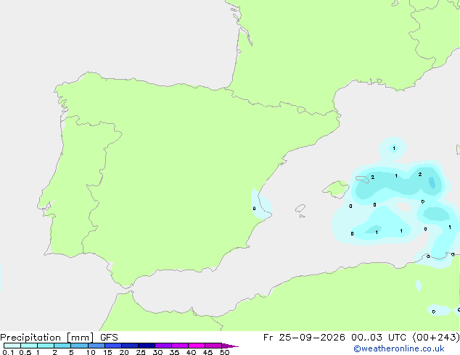Viewport: 460px width, 355px height.
Task: Select the 20–25 mm dark blue swatch
Action: coord(130,346)
